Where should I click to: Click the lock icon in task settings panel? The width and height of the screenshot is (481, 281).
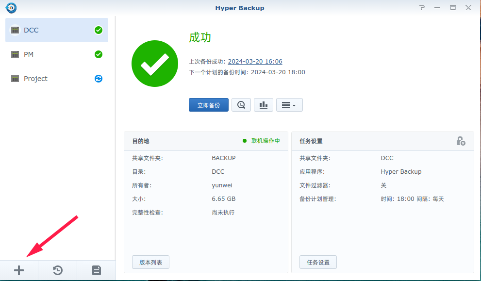point(461,141)
